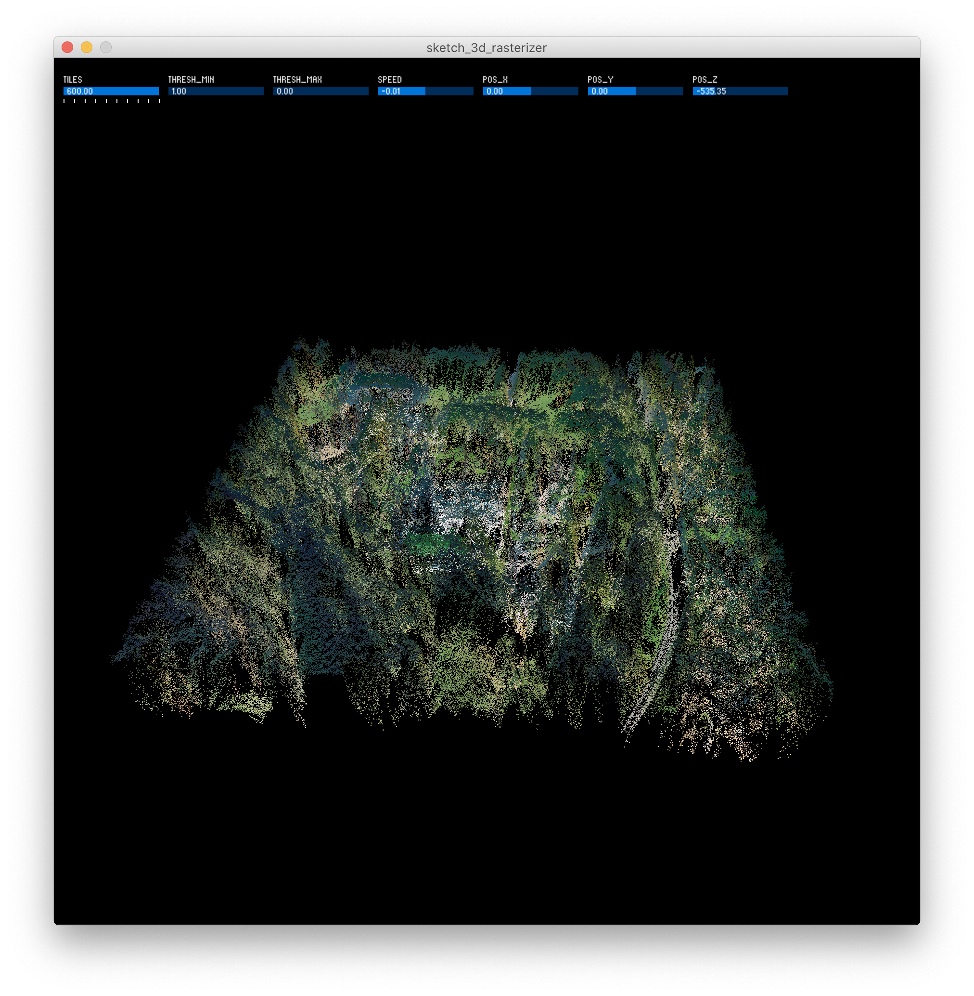The width and height of the screenshot is (974, 996).
Task: Click the greyed-out zoom window button
Action: click(x=106, y=48)
